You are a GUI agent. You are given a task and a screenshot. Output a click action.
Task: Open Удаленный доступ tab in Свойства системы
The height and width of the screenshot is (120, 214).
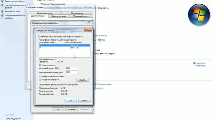(x=81, y=16)
